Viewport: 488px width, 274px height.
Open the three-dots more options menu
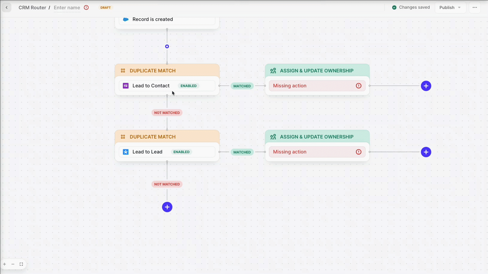pyautogui.click(x=475, y=7)
